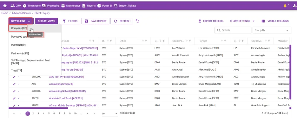Click the undo arrow beside Refresh
The height and width of the screenshot is (118, 297).
(x=137, y=21)
